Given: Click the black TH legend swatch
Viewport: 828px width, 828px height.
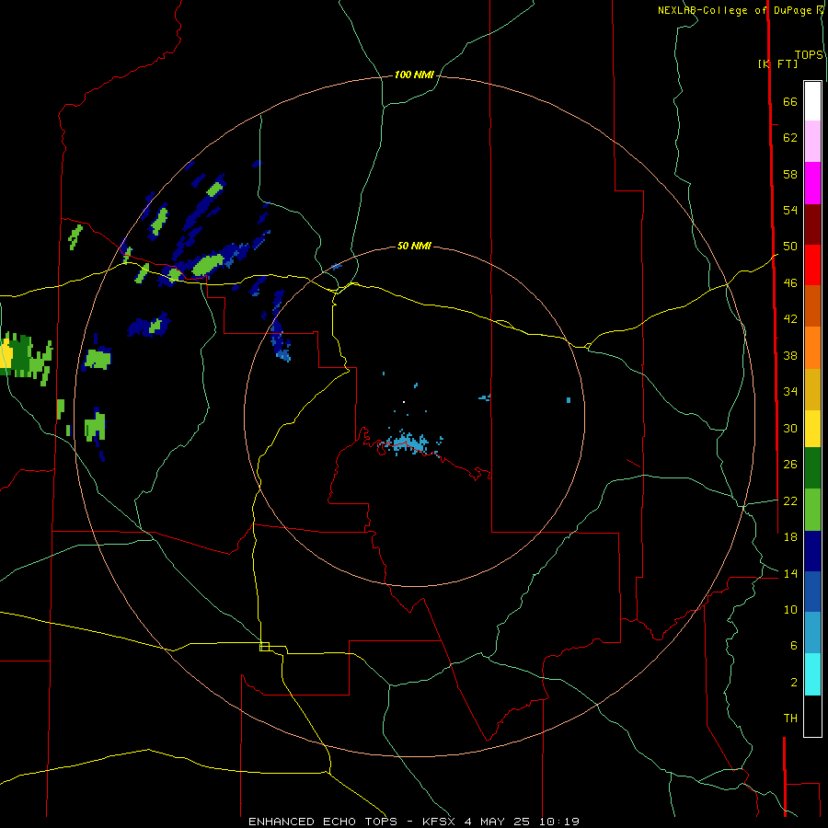Looking at the screenshot, I should (x=812, y=716).
